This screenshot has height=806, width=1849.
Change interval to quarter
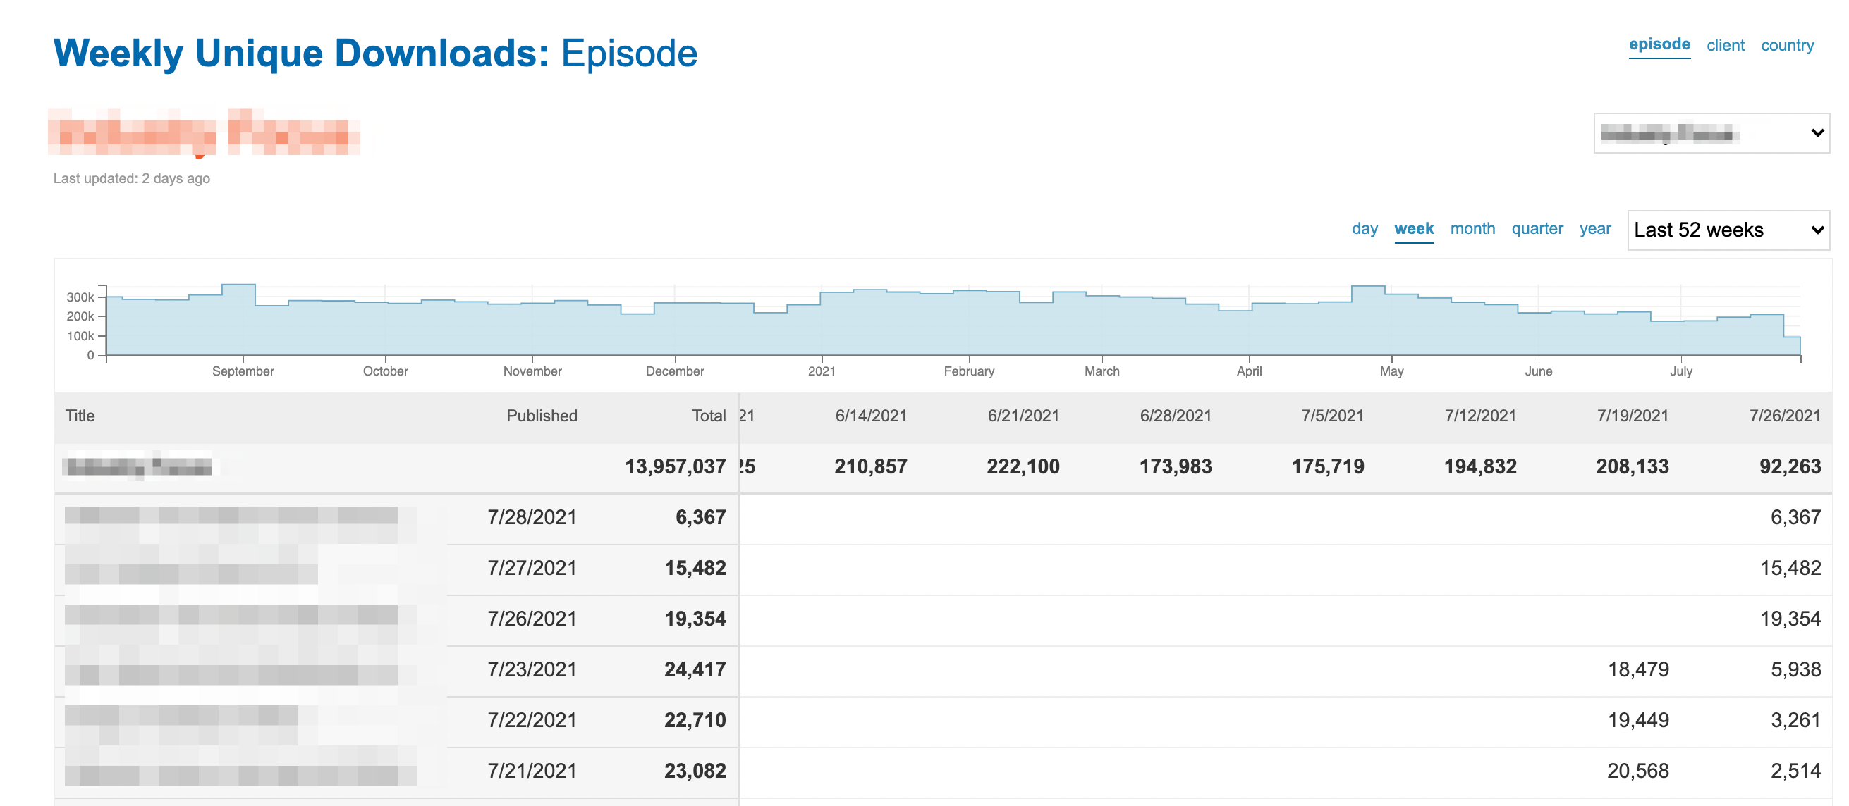click(1537, 229)
